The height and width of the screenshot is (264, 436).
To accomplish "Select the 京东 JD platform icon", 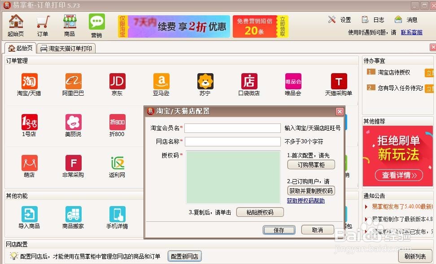I will (x=117, y=84).
